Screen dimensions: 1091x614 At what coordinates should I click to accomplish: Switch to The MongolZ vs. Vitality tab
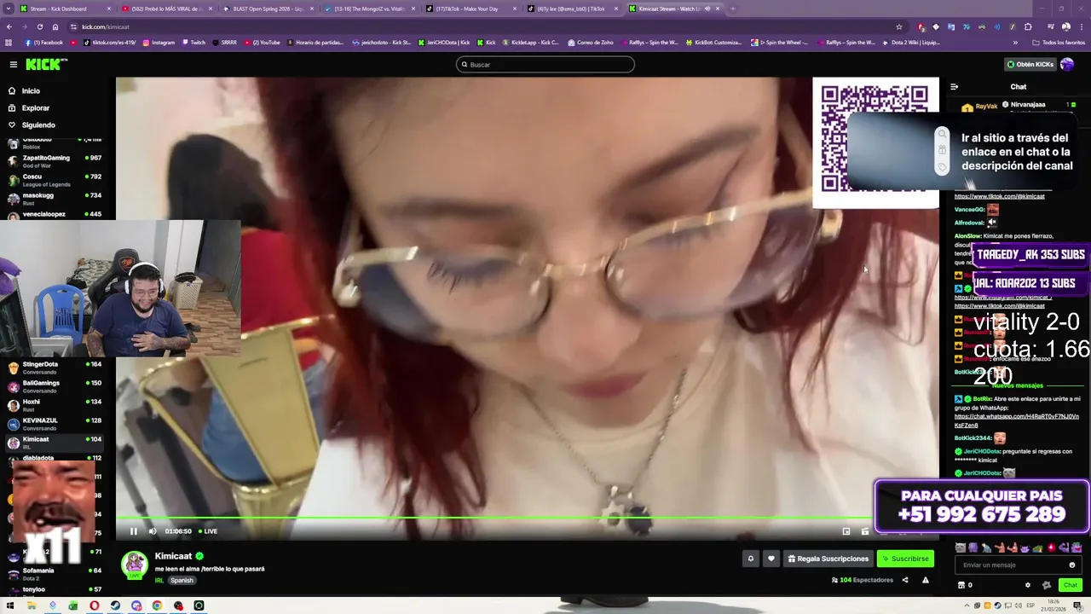[x=371, y=9]
